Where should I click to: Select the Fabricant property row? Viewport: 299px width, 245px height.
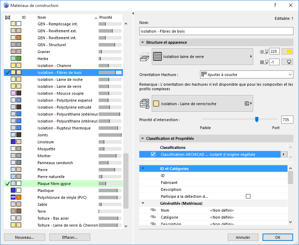[213, 183]
